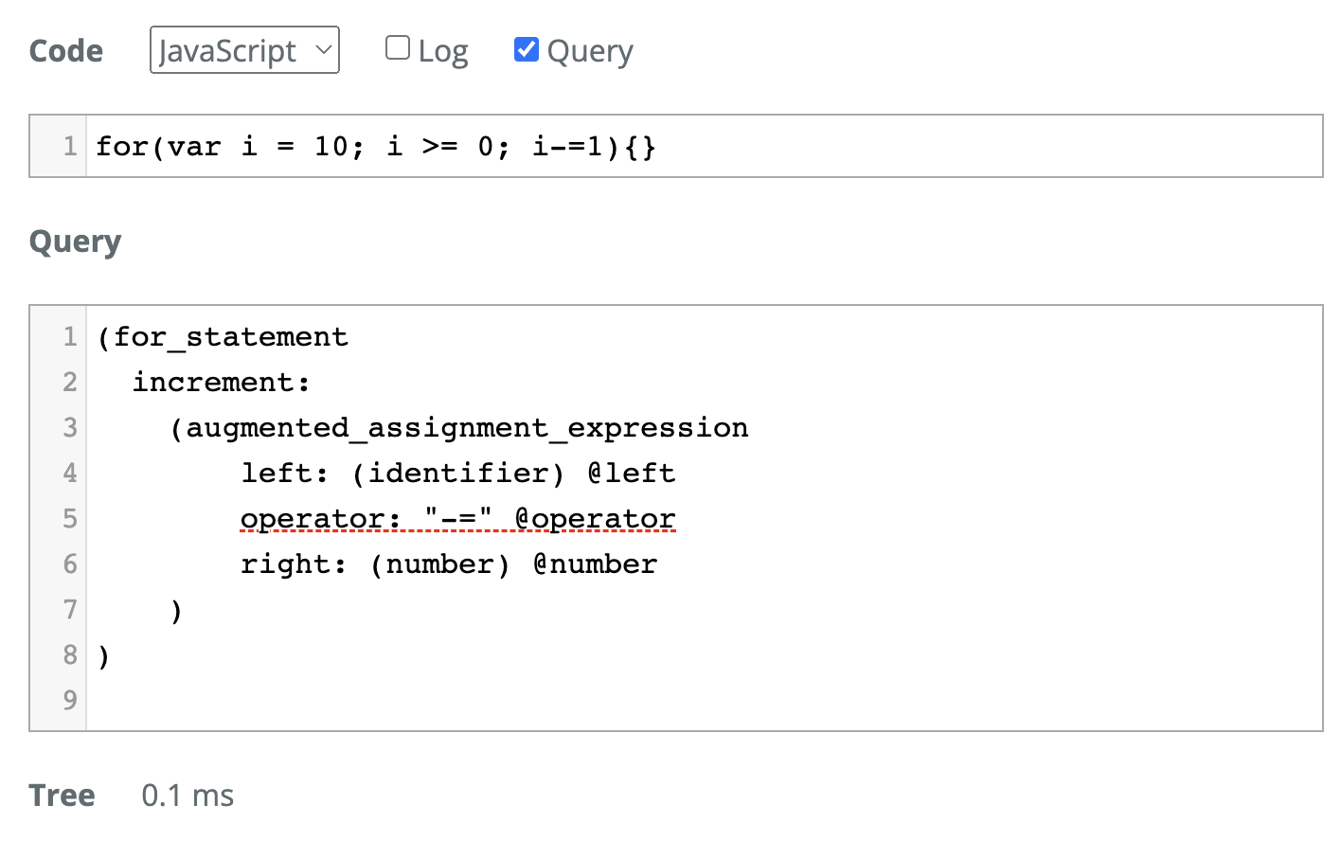This screenshot has height=841, width=1341.
Task: Click the Query section heading
Action: [75, 242]
